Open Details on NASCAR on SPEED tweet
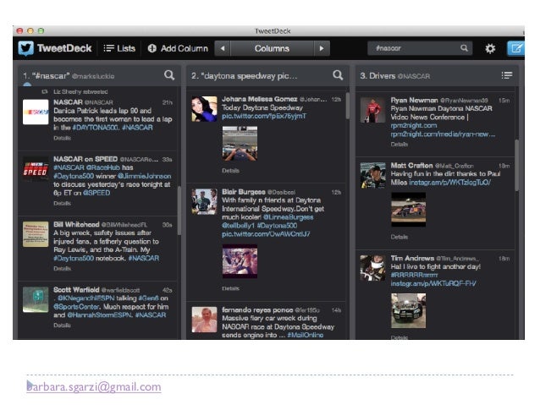Viewport: 540px width, 405px height. pos(63,204)
